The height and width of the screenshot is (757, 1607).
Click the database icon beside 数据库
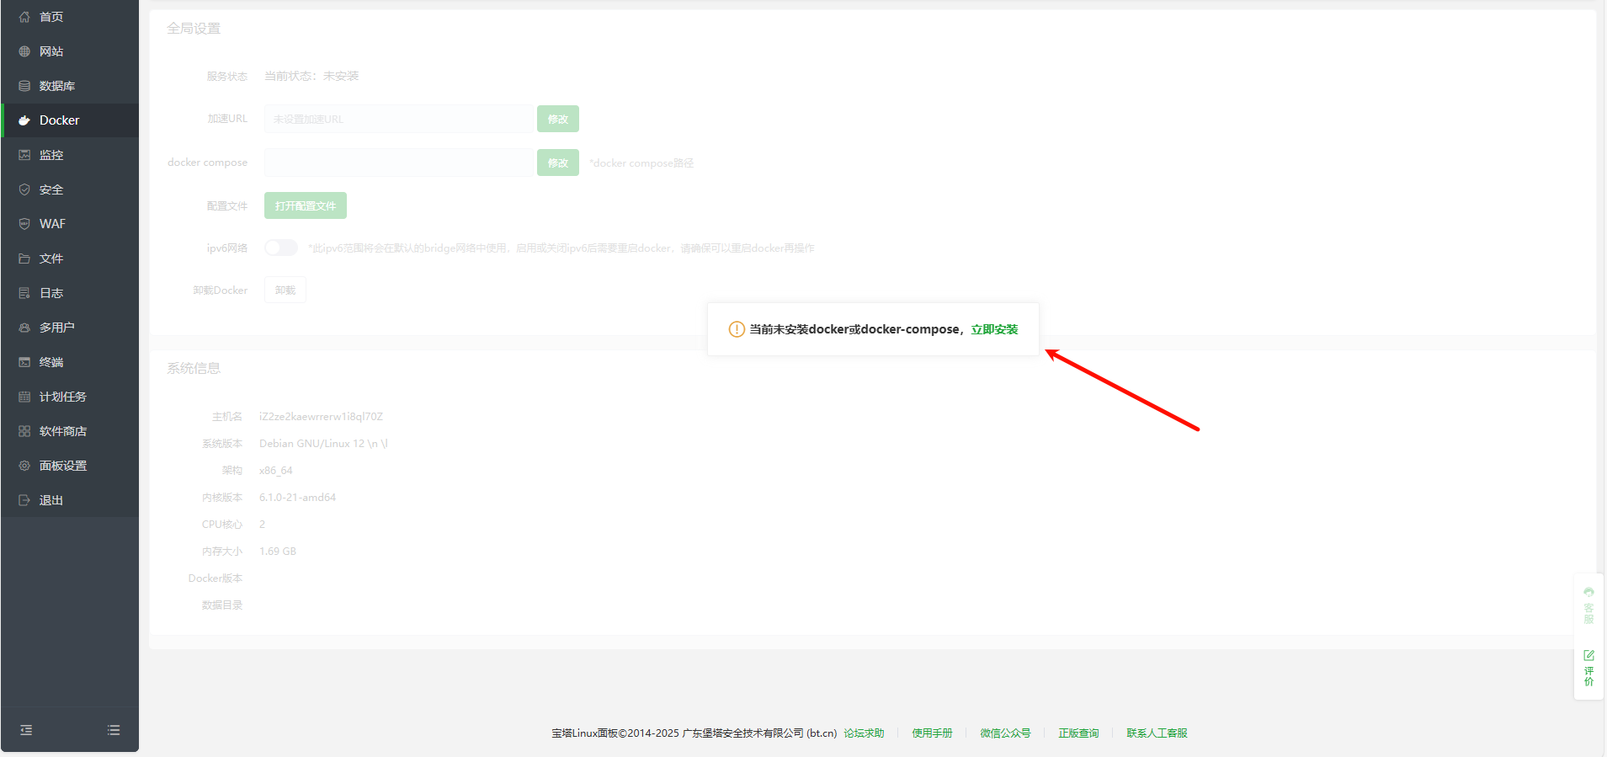[x=24, y=86]
